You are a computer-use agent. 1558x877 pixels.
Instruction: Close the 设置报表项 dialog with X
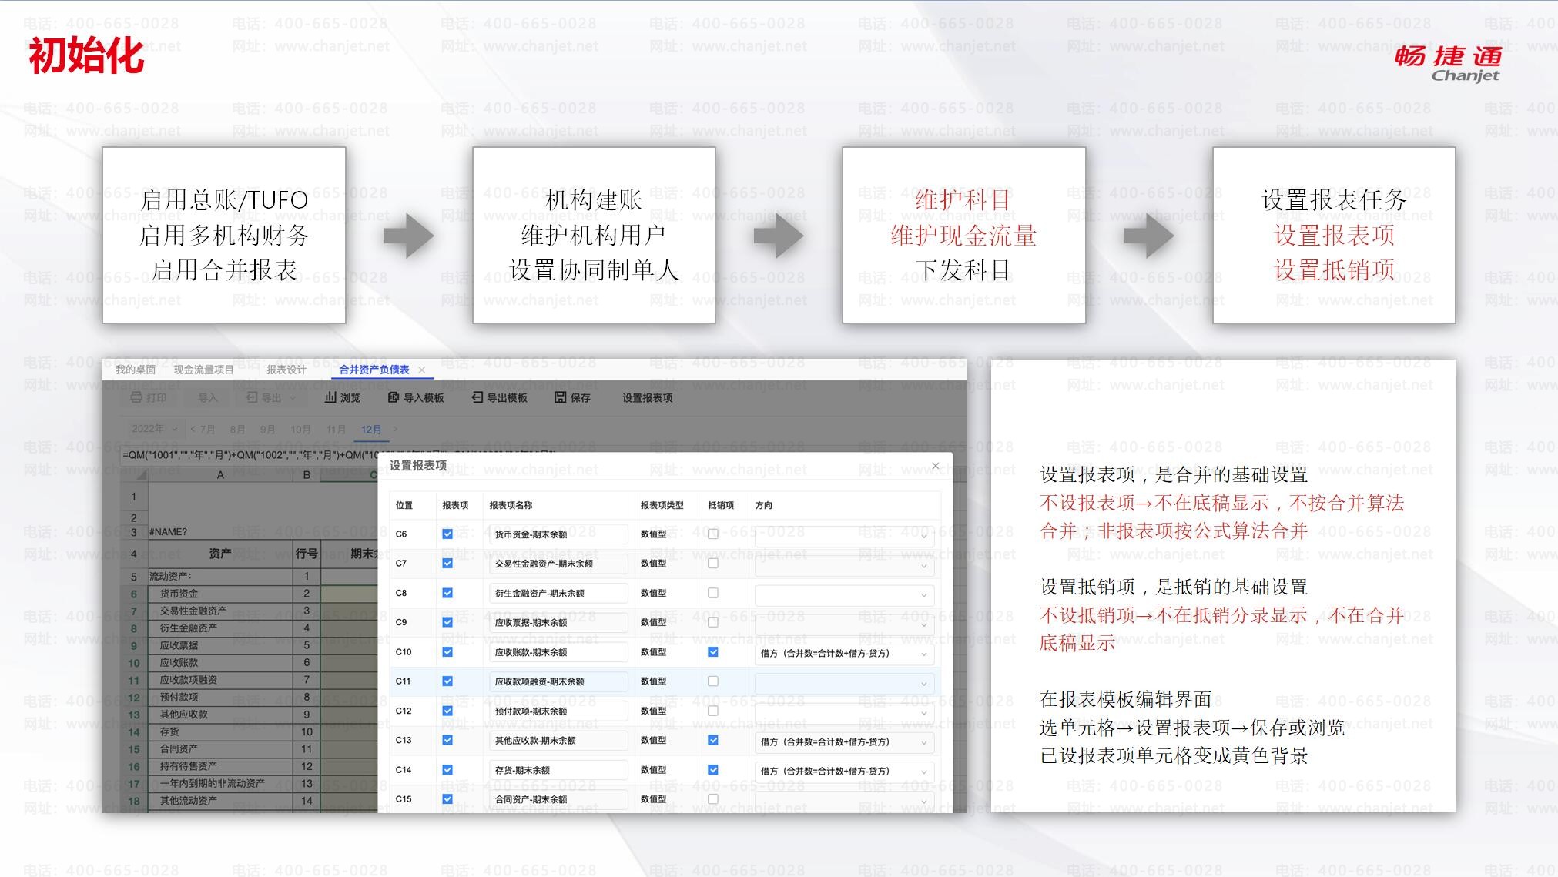click(x=936, y=466)
